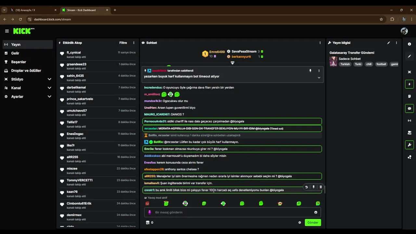Open the profile avatar menu
Viewport: 416px width, 234px height.
(404, 31)
